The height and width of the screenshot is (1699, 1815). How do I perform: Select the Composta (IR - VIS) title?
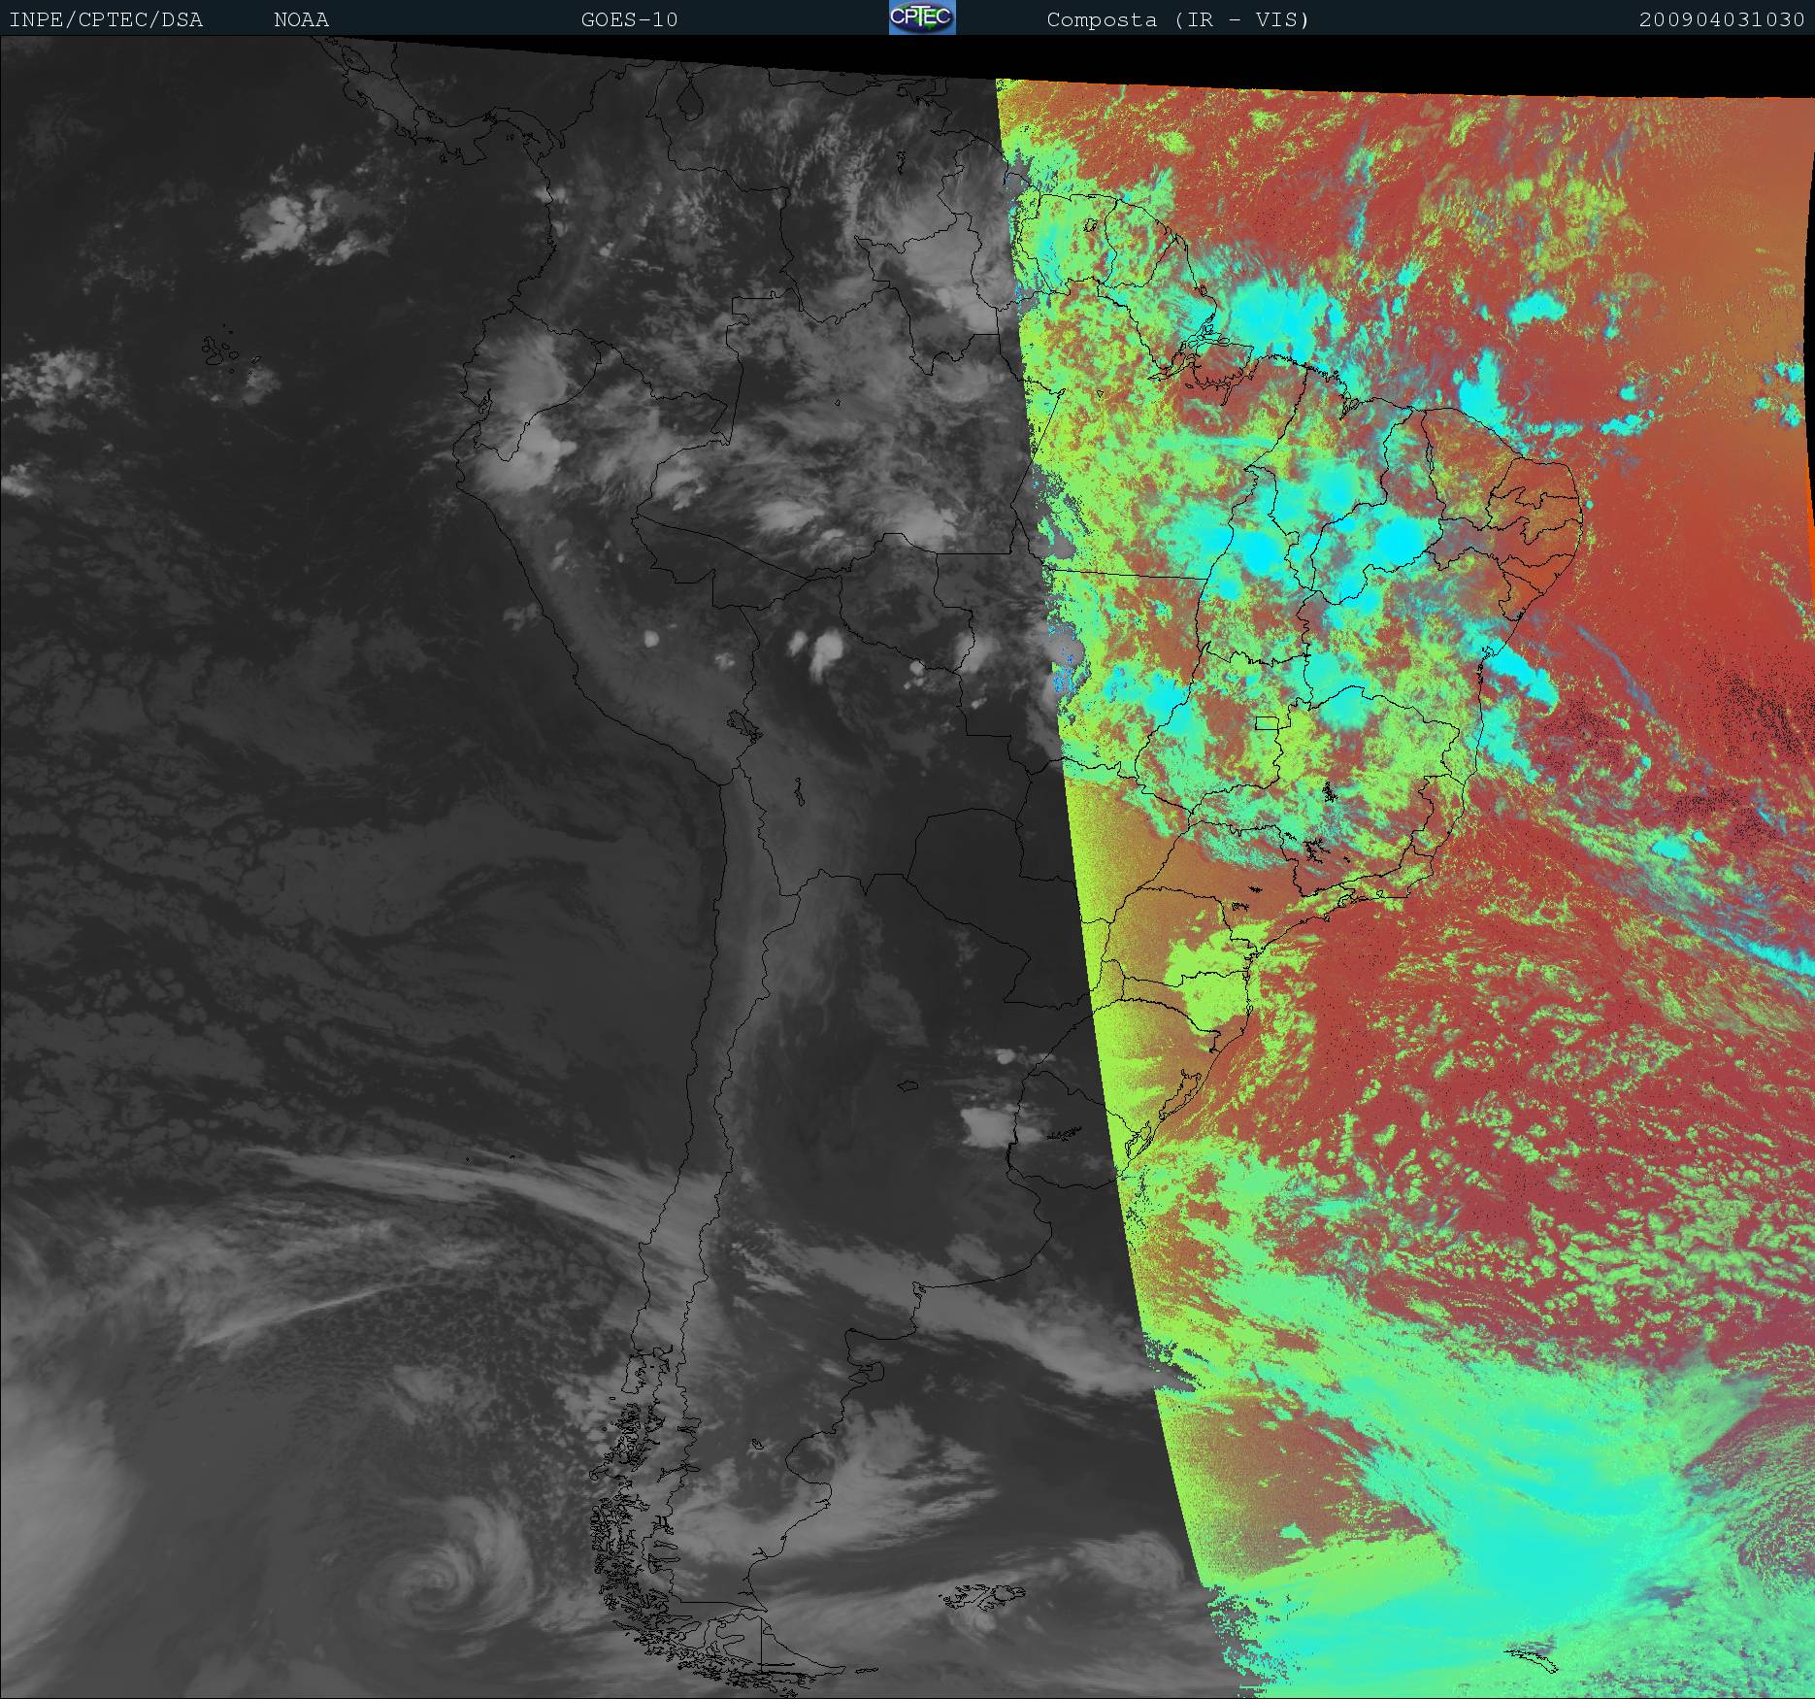pos(1177,19)
